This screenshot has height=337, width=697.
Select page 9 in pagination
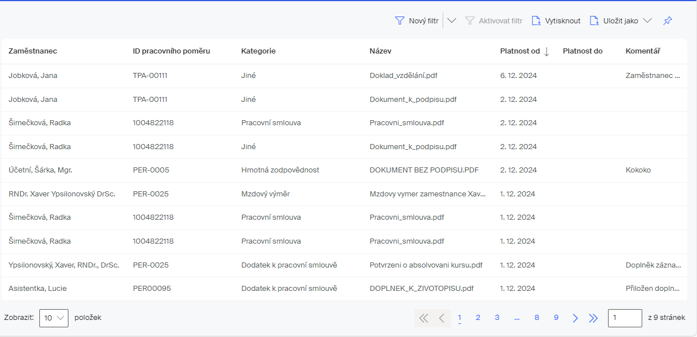[x=556, y=318]
